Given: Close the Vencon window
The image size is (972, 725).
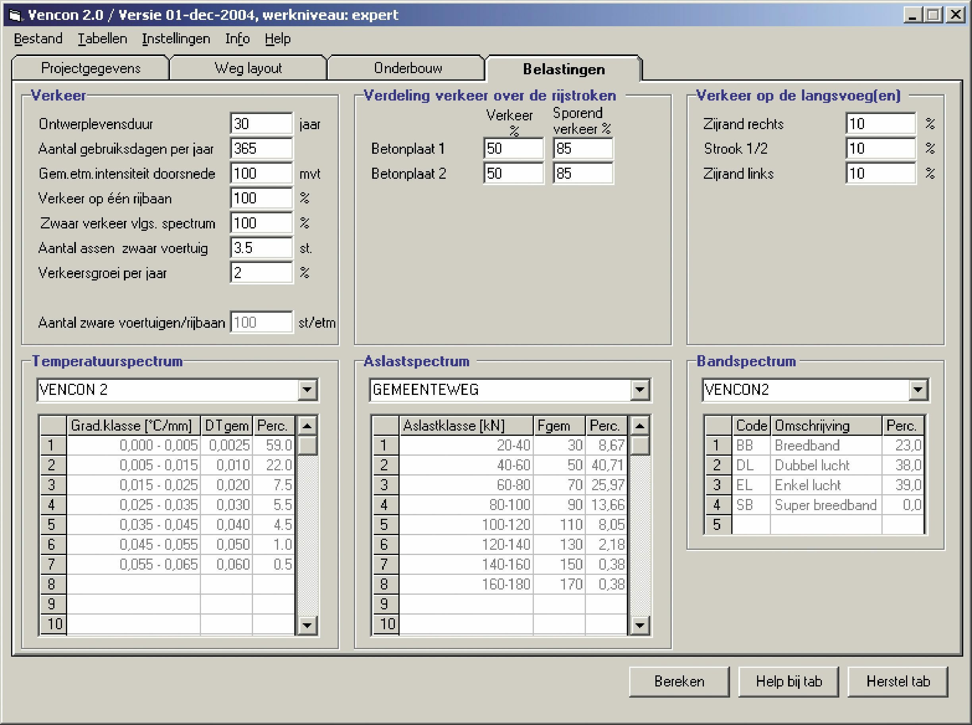Looking at the screenshot, I should pyautogui.click(x=955, y=15).
